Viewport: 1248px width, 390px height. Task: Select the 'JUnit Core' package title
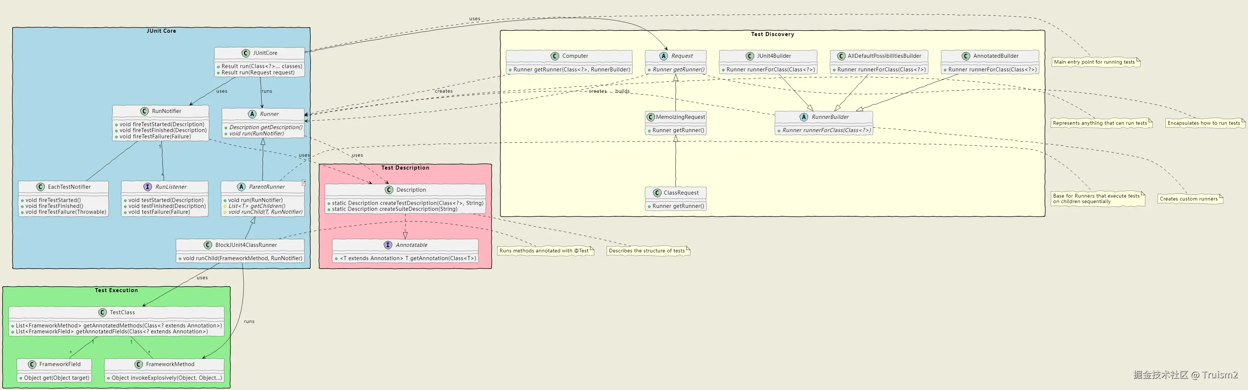click(161, 31)
